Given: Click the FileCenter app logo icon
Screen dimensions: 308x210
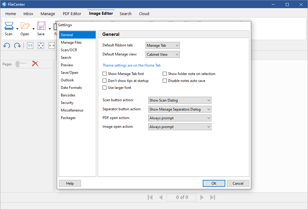Looking at the screenshot, I should tap(4, 4).
